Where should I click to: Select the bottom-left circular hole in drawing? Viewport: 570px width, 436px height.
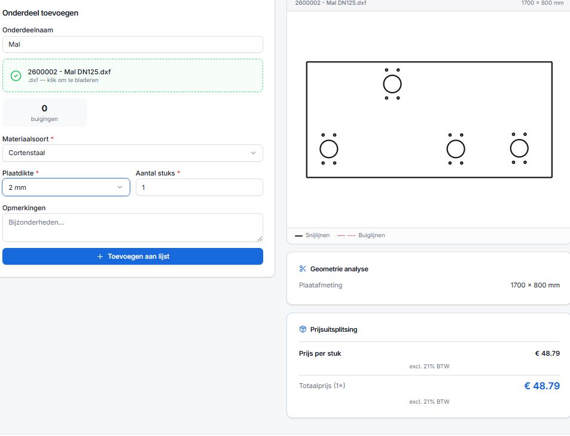pyautogui.click(x=329, y=149)
